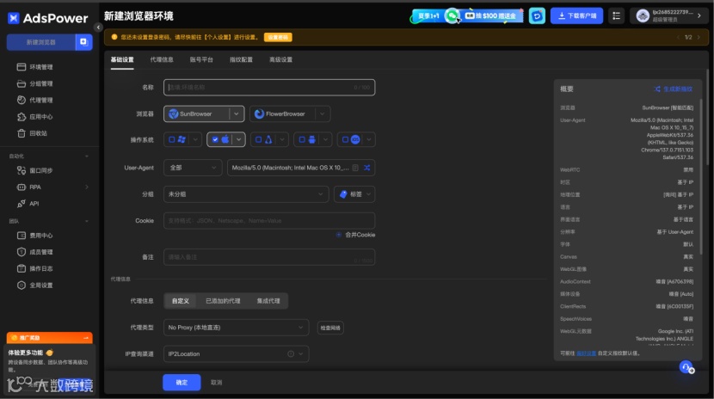714x399 pixels.
Task: Click the User-Agent copy icon
Action: [x=355, y=168]
